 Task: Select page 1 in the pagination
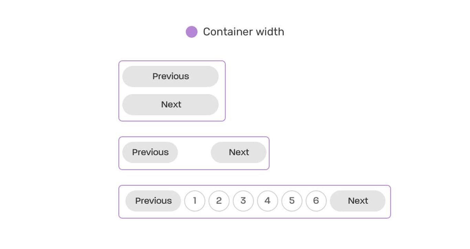tap(195, 201)
